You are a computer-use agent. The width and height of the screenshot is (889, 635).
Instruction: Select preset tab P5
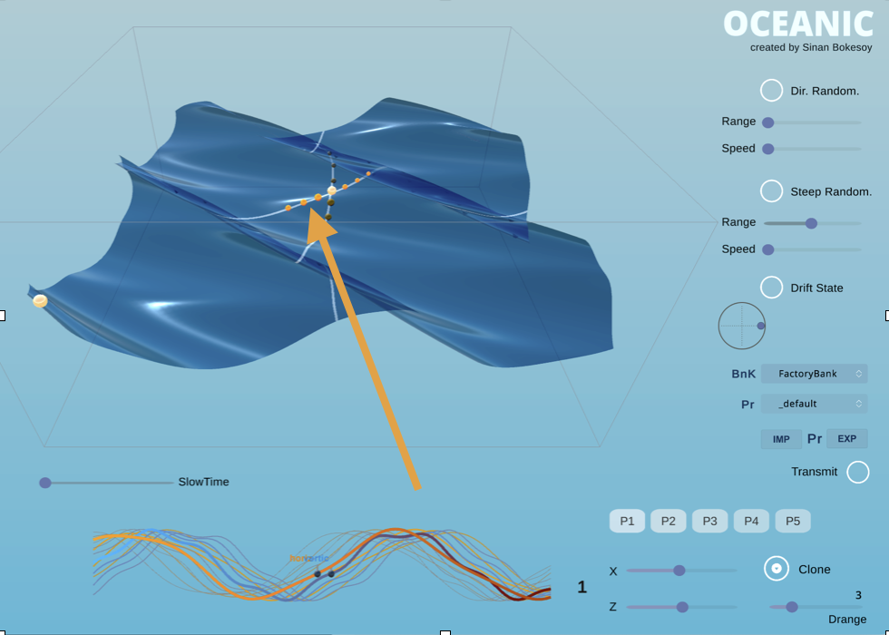pos(792,521)
